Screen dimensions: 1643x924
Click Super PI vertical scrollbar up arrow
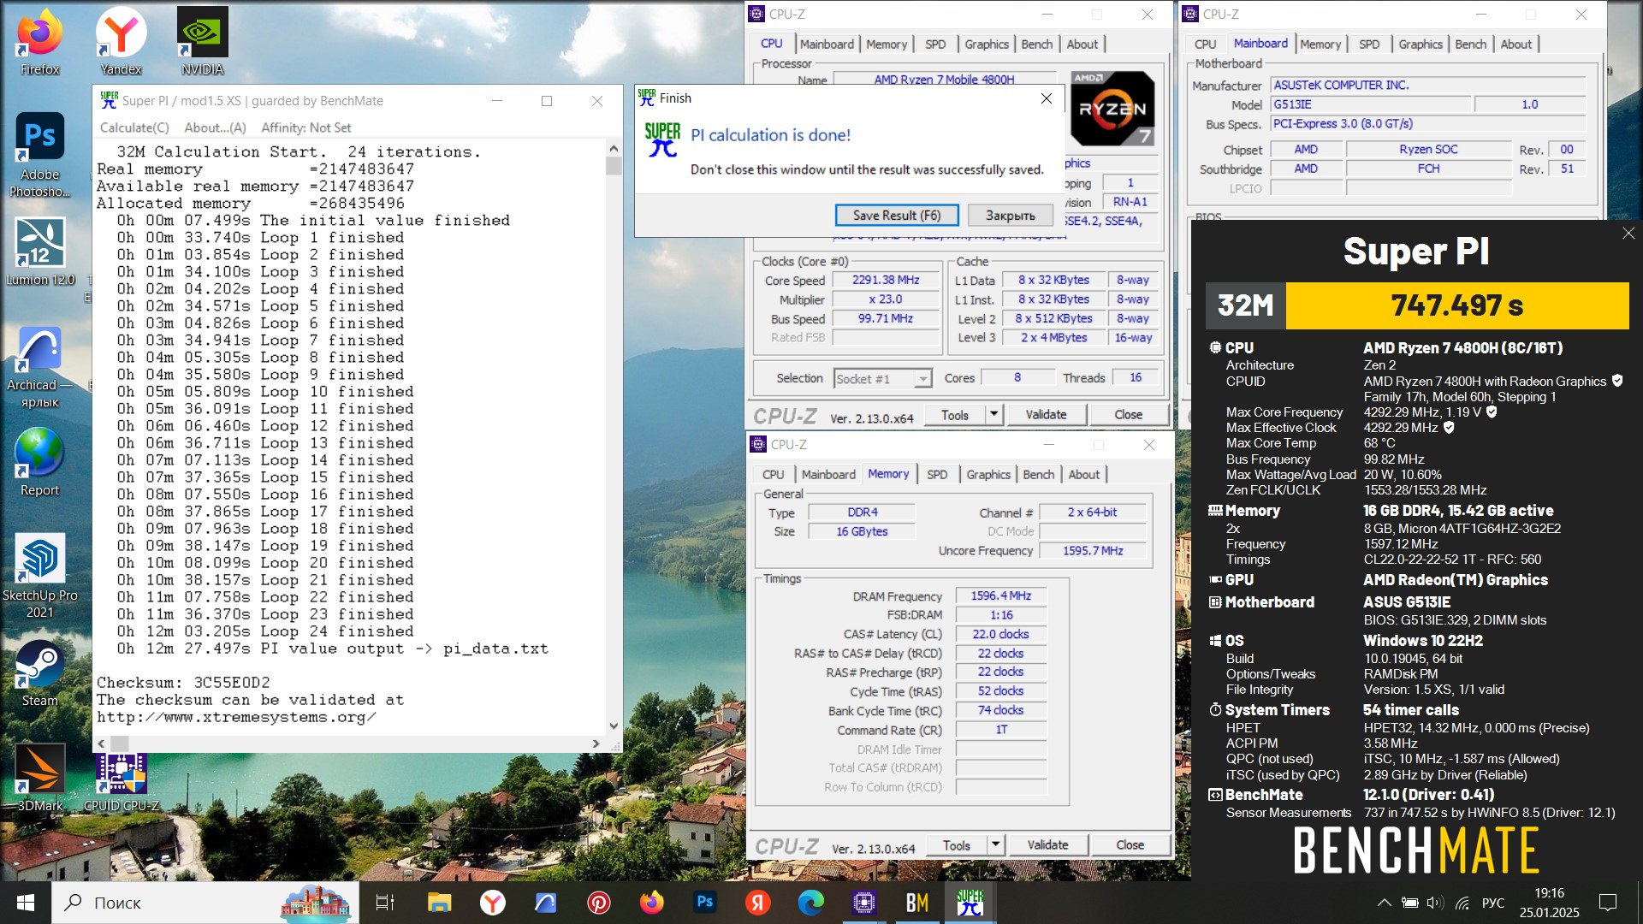(x=614, y=147)
